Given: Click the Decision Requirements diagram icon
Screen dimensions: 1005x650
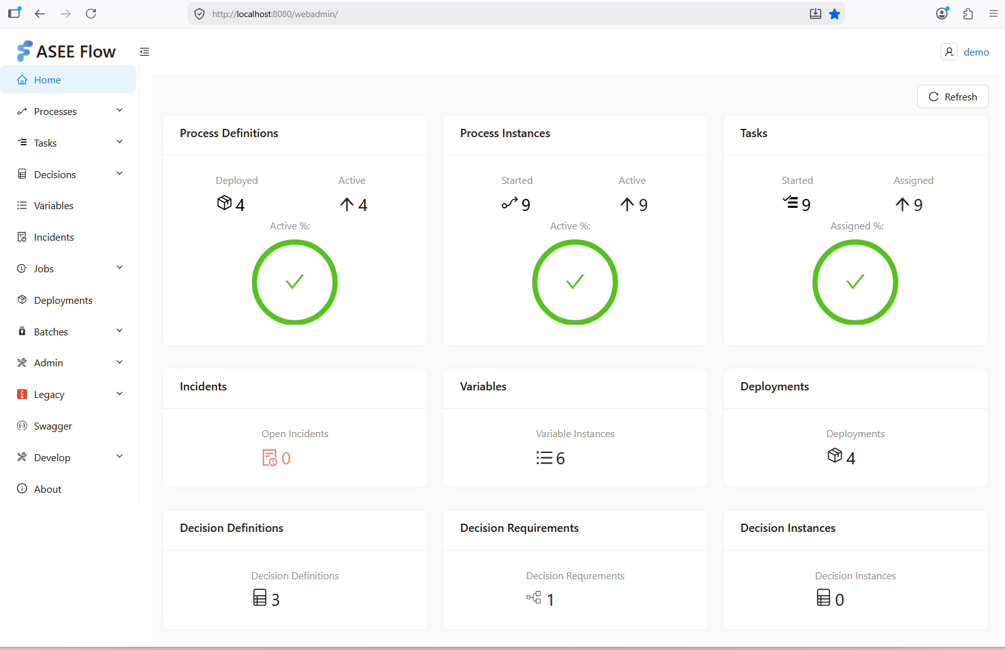Looking at the screenshot, I should (534, 598).
